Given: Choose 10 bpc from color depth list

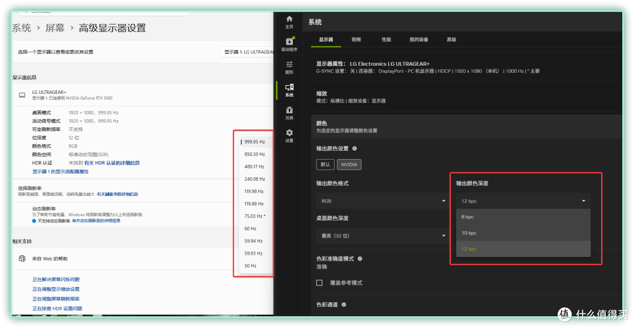Looking at the screenshot, I should 523,233.
